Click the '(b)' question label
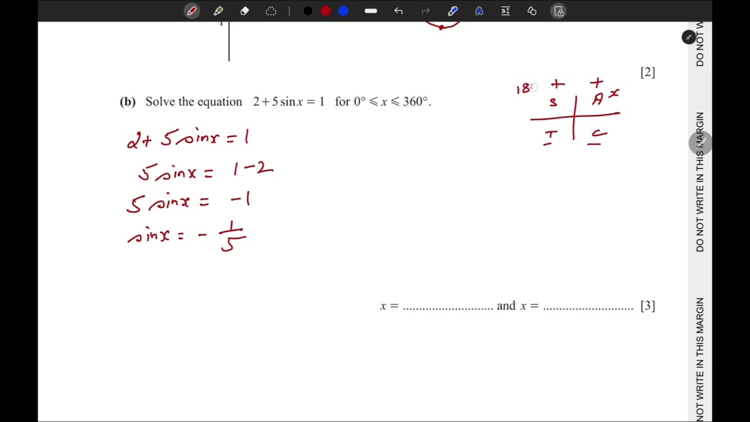 (128, 102)
